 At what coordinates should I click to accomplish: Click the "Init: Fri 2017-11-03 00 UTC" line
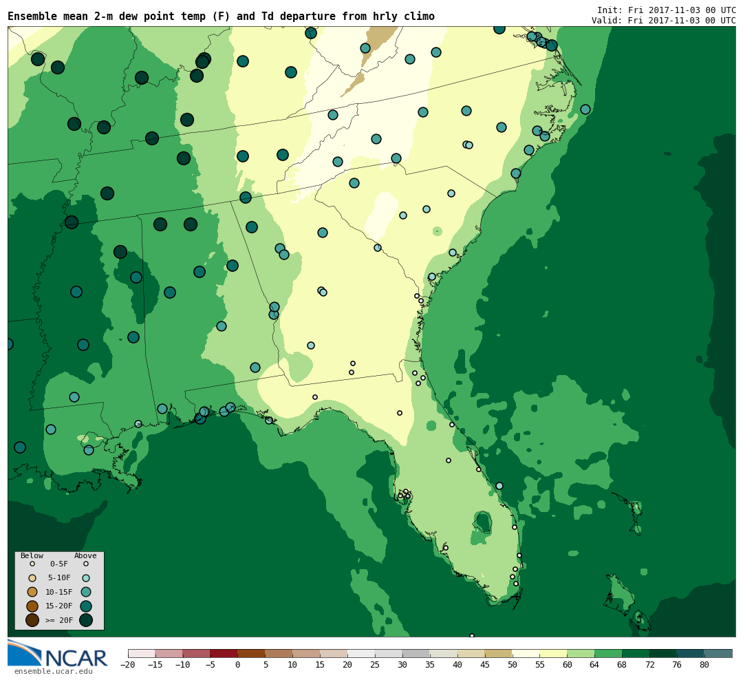click(x=666, y=10)
